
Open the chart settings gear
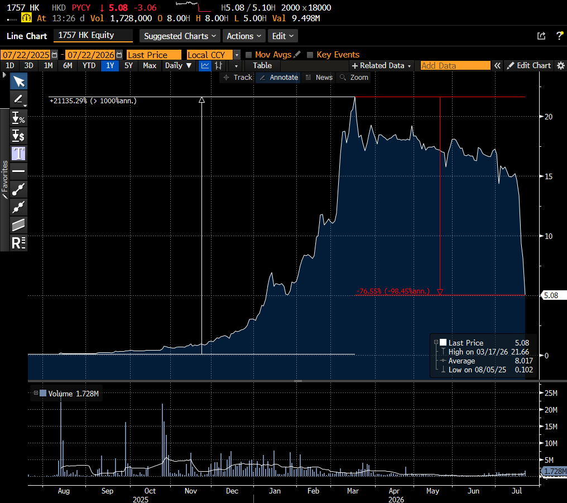click(x=560, y=65)
